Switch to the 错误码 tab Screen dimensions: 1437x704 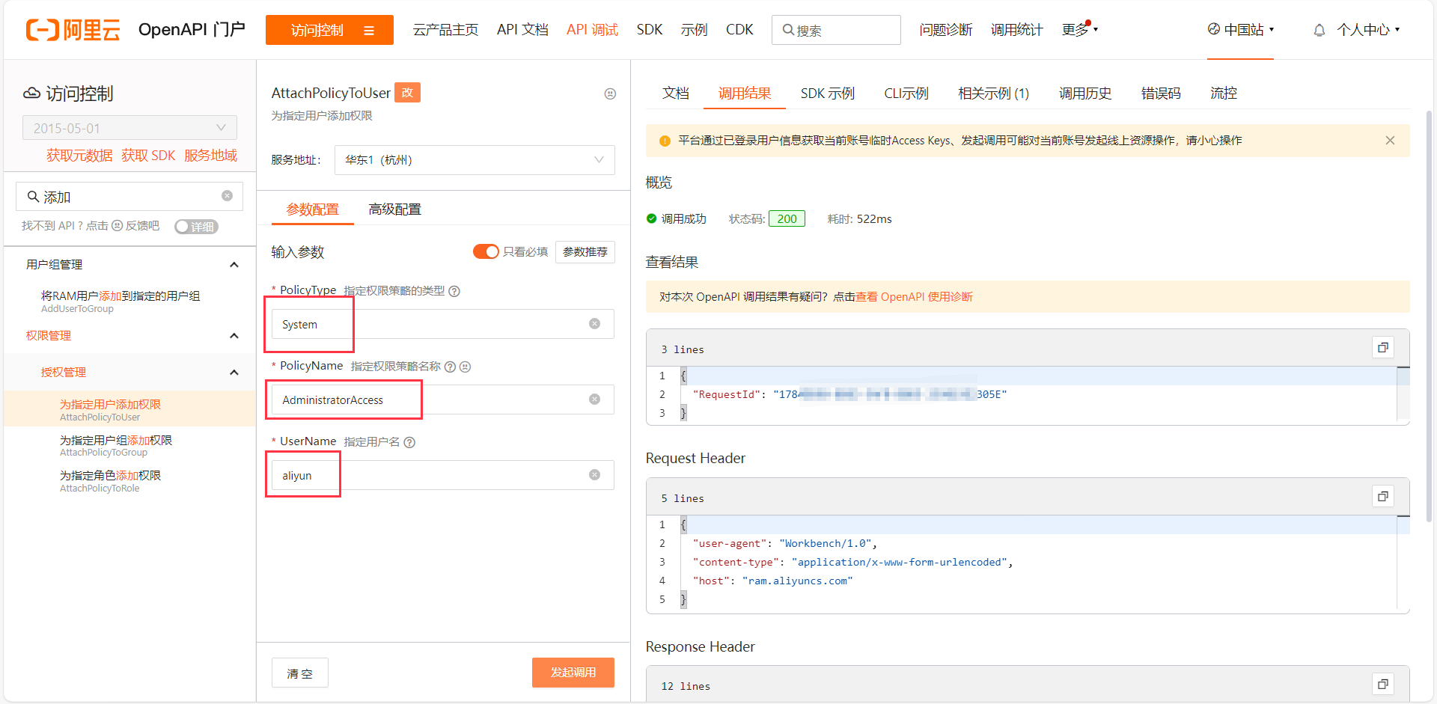(1161, 94)
